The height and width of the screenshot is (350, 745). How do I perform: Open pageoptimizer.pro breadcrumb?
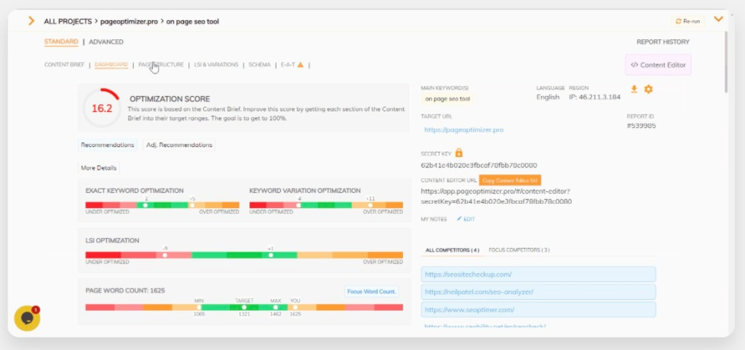tap(129, 21)
